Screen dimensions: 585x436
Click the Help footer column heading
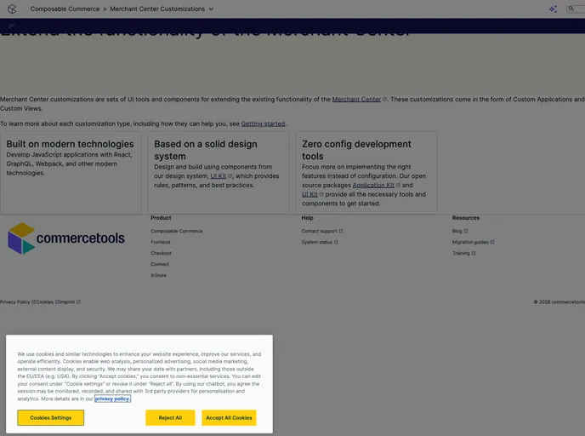pyautogui.click(x=308, y=218)
